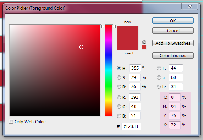Click the Magenta field showing 94
Image resolution: width=203 pixels, height=140 pixels.
[x=175, y=107]
